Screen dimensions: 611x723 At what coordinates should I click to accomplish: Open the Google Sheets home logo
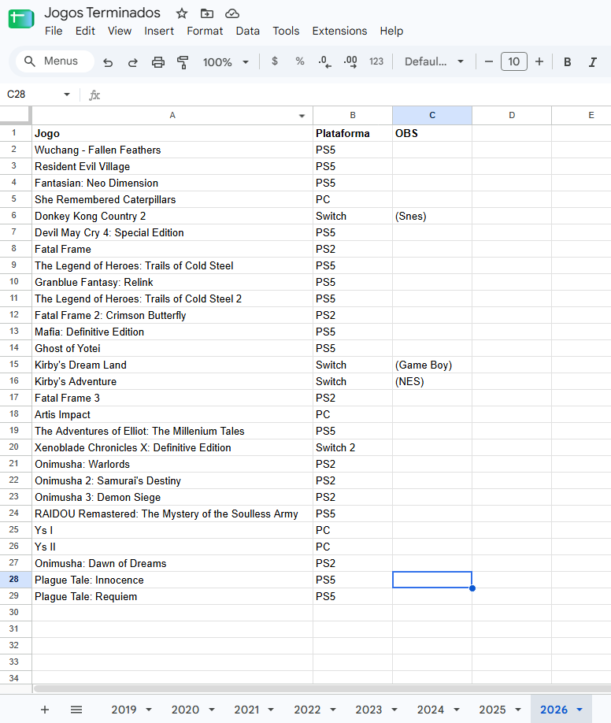tap(20, 18)
